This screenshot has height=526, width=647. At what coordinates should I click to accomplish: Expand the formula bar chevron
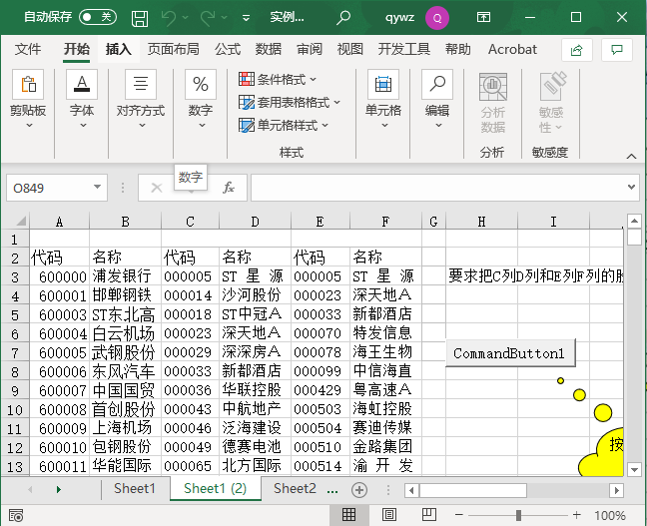click(x=631, y=187)
